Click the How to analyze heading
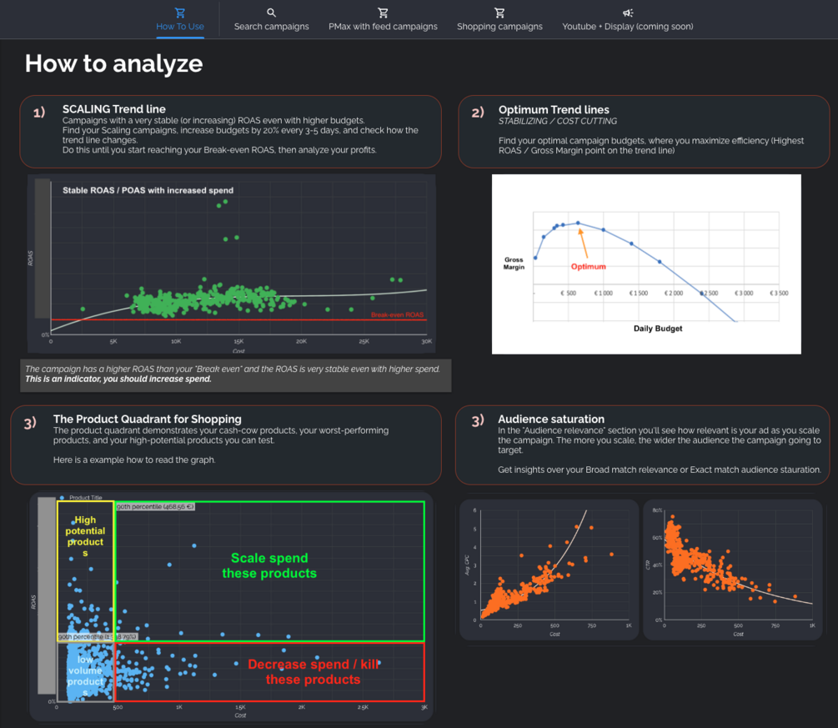This screenshot has width=838, height=728. coord(114,63)
